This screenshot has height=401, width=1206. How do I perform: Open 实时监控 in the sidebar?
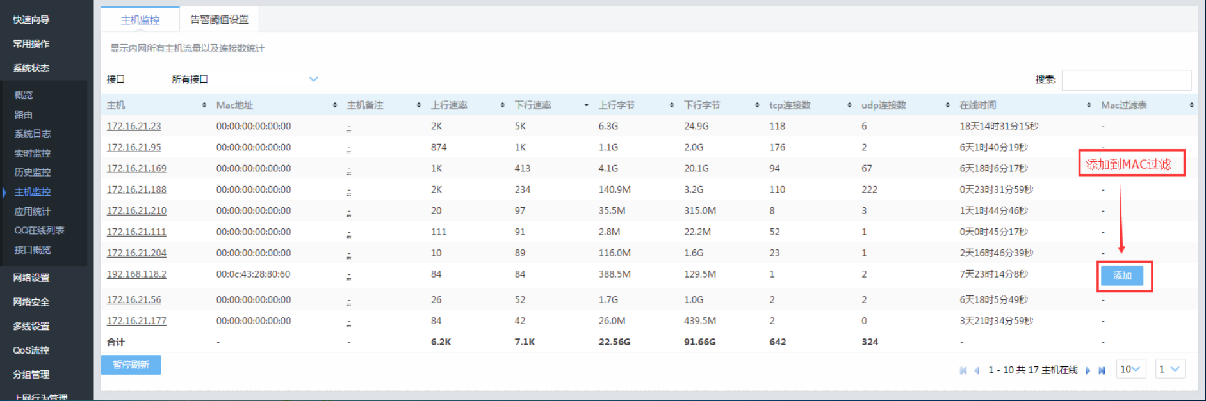pos(33,153)
